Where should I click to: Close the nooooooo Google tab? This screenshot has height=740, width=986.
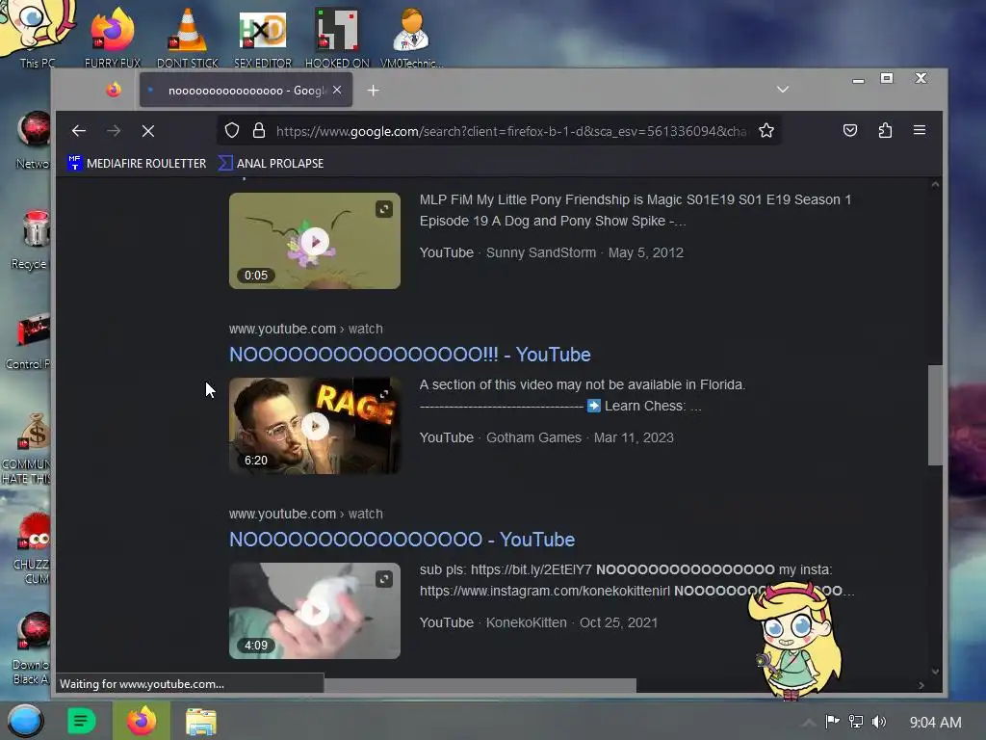[x=338, y=90]
